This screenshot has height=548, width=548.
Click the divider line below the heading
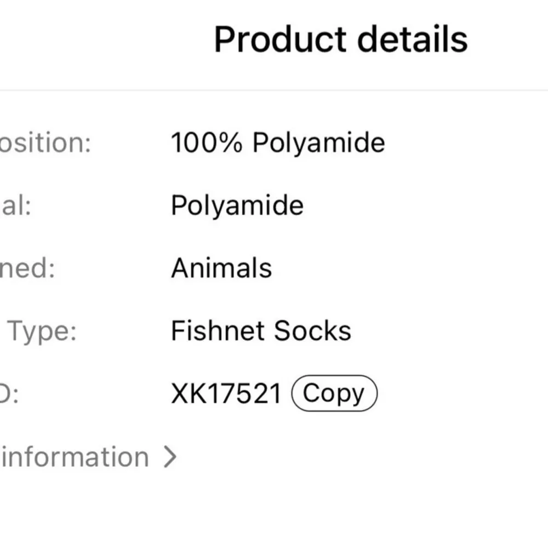274,90
